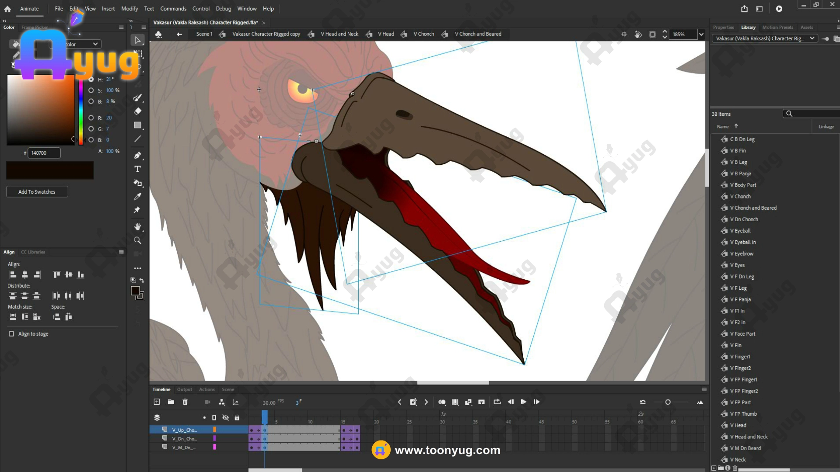Click the hue spectrum slider bar
The width and height of the screenshot is (840, 472).
[x=81, y=113]
